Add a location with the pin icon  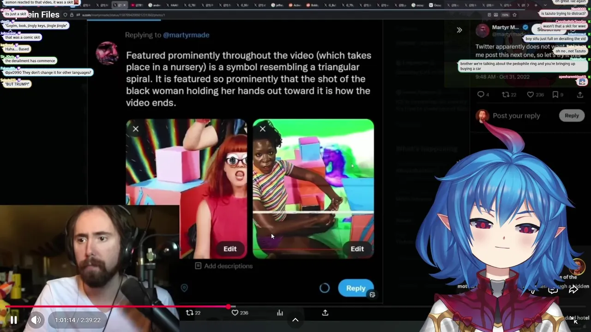tap(184, 288)
